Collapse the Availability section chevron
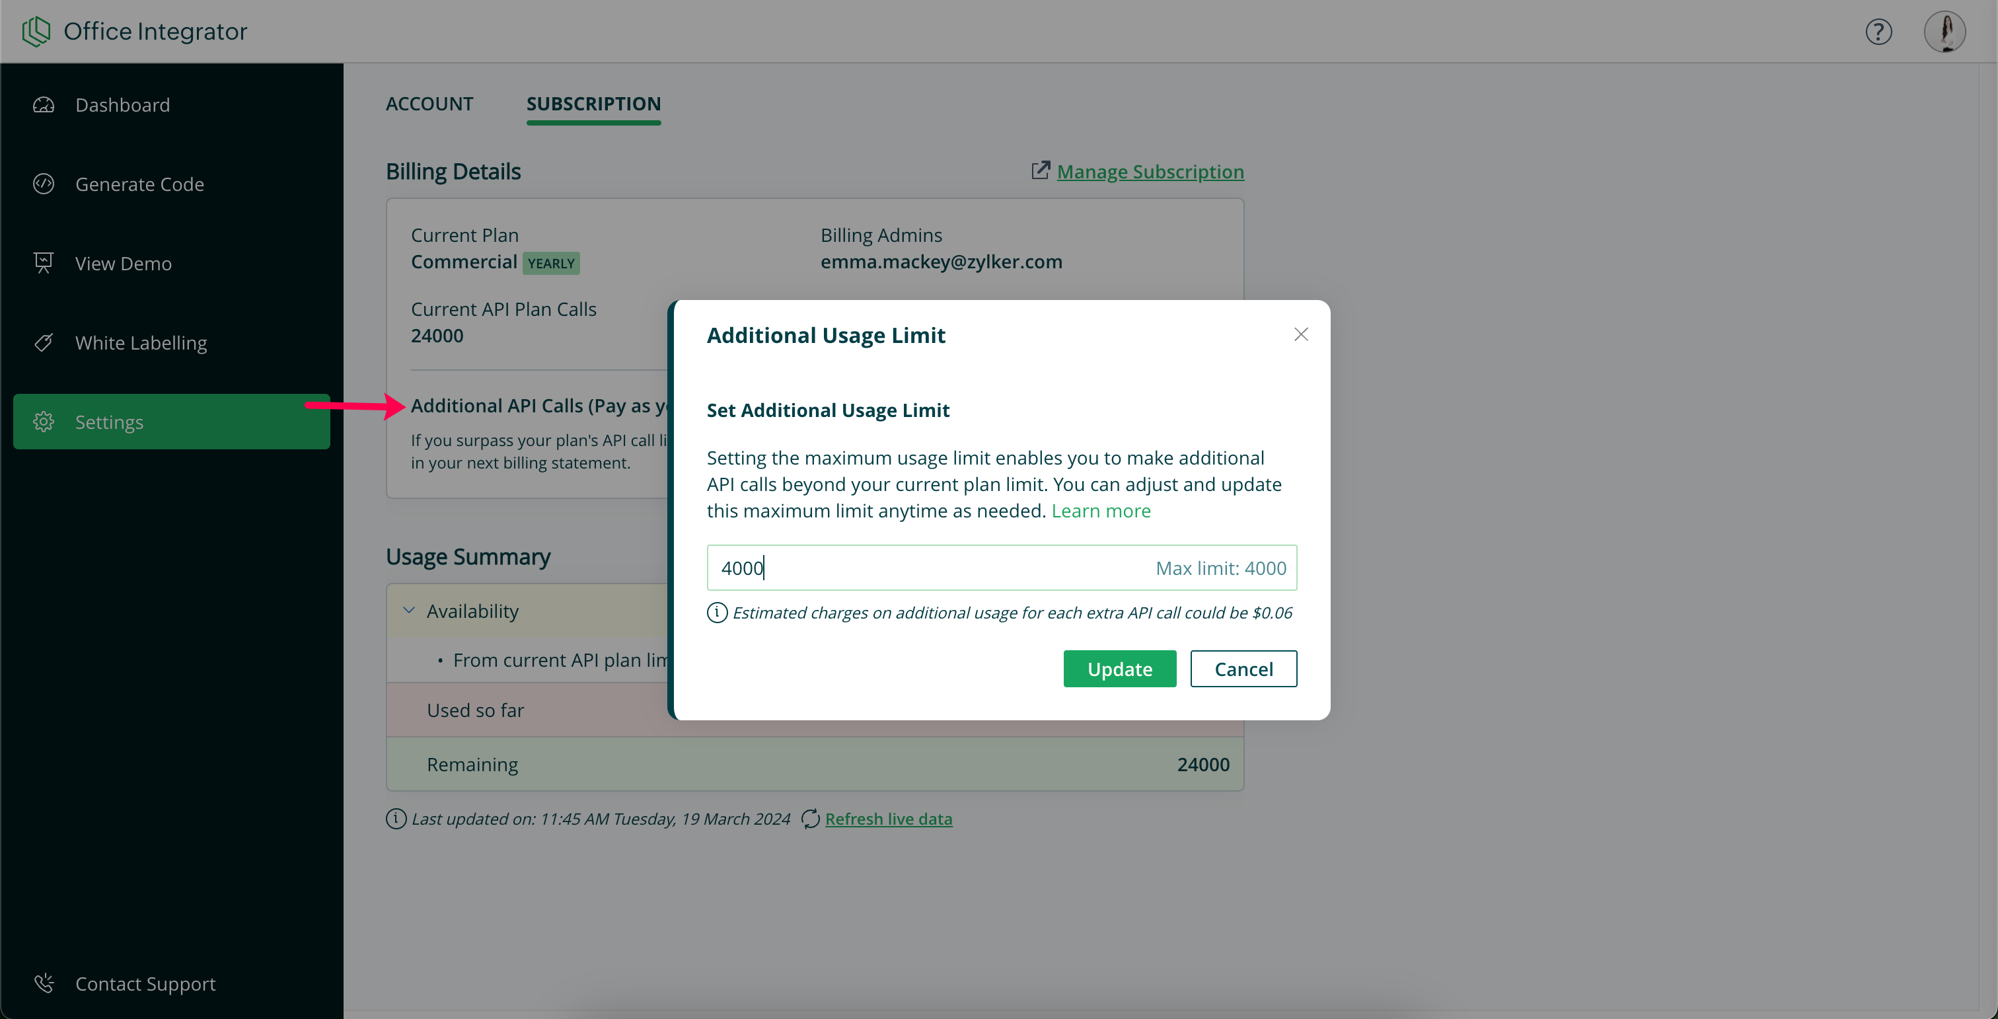 point(409,611)
